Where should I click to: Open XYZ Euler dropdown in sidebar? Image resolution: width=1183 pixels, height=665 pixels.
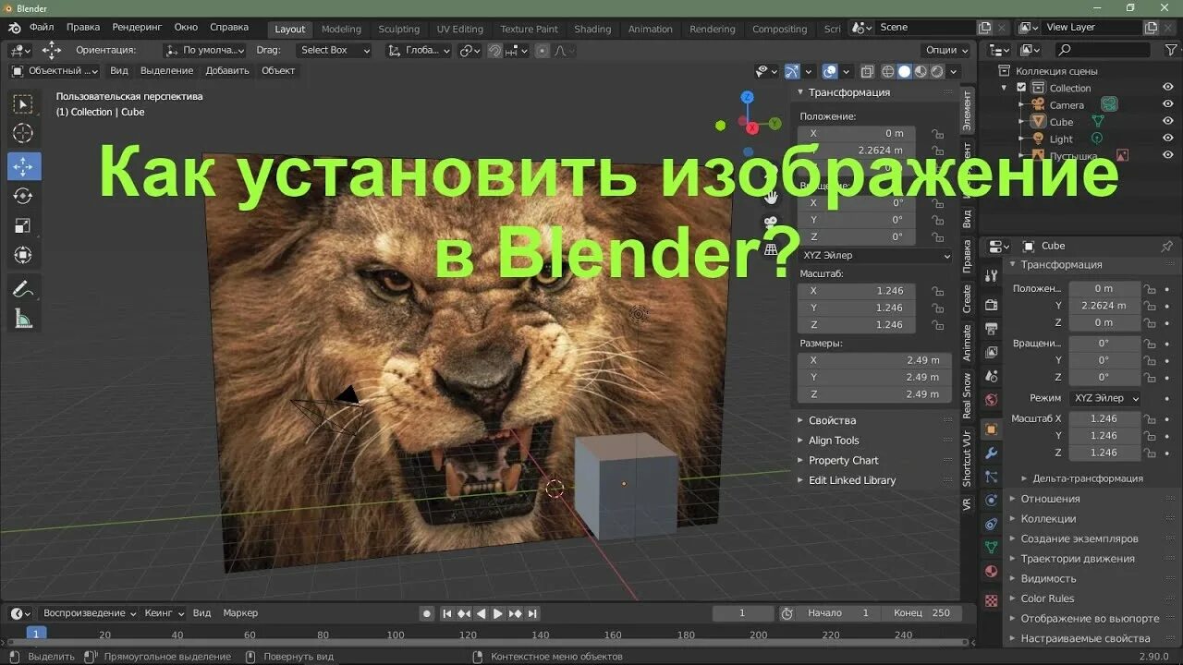(x=875, y=255)
